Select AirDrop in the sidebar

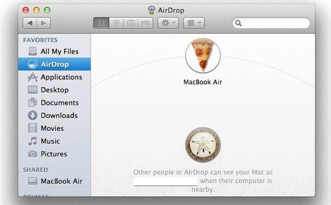pos(55,64)
